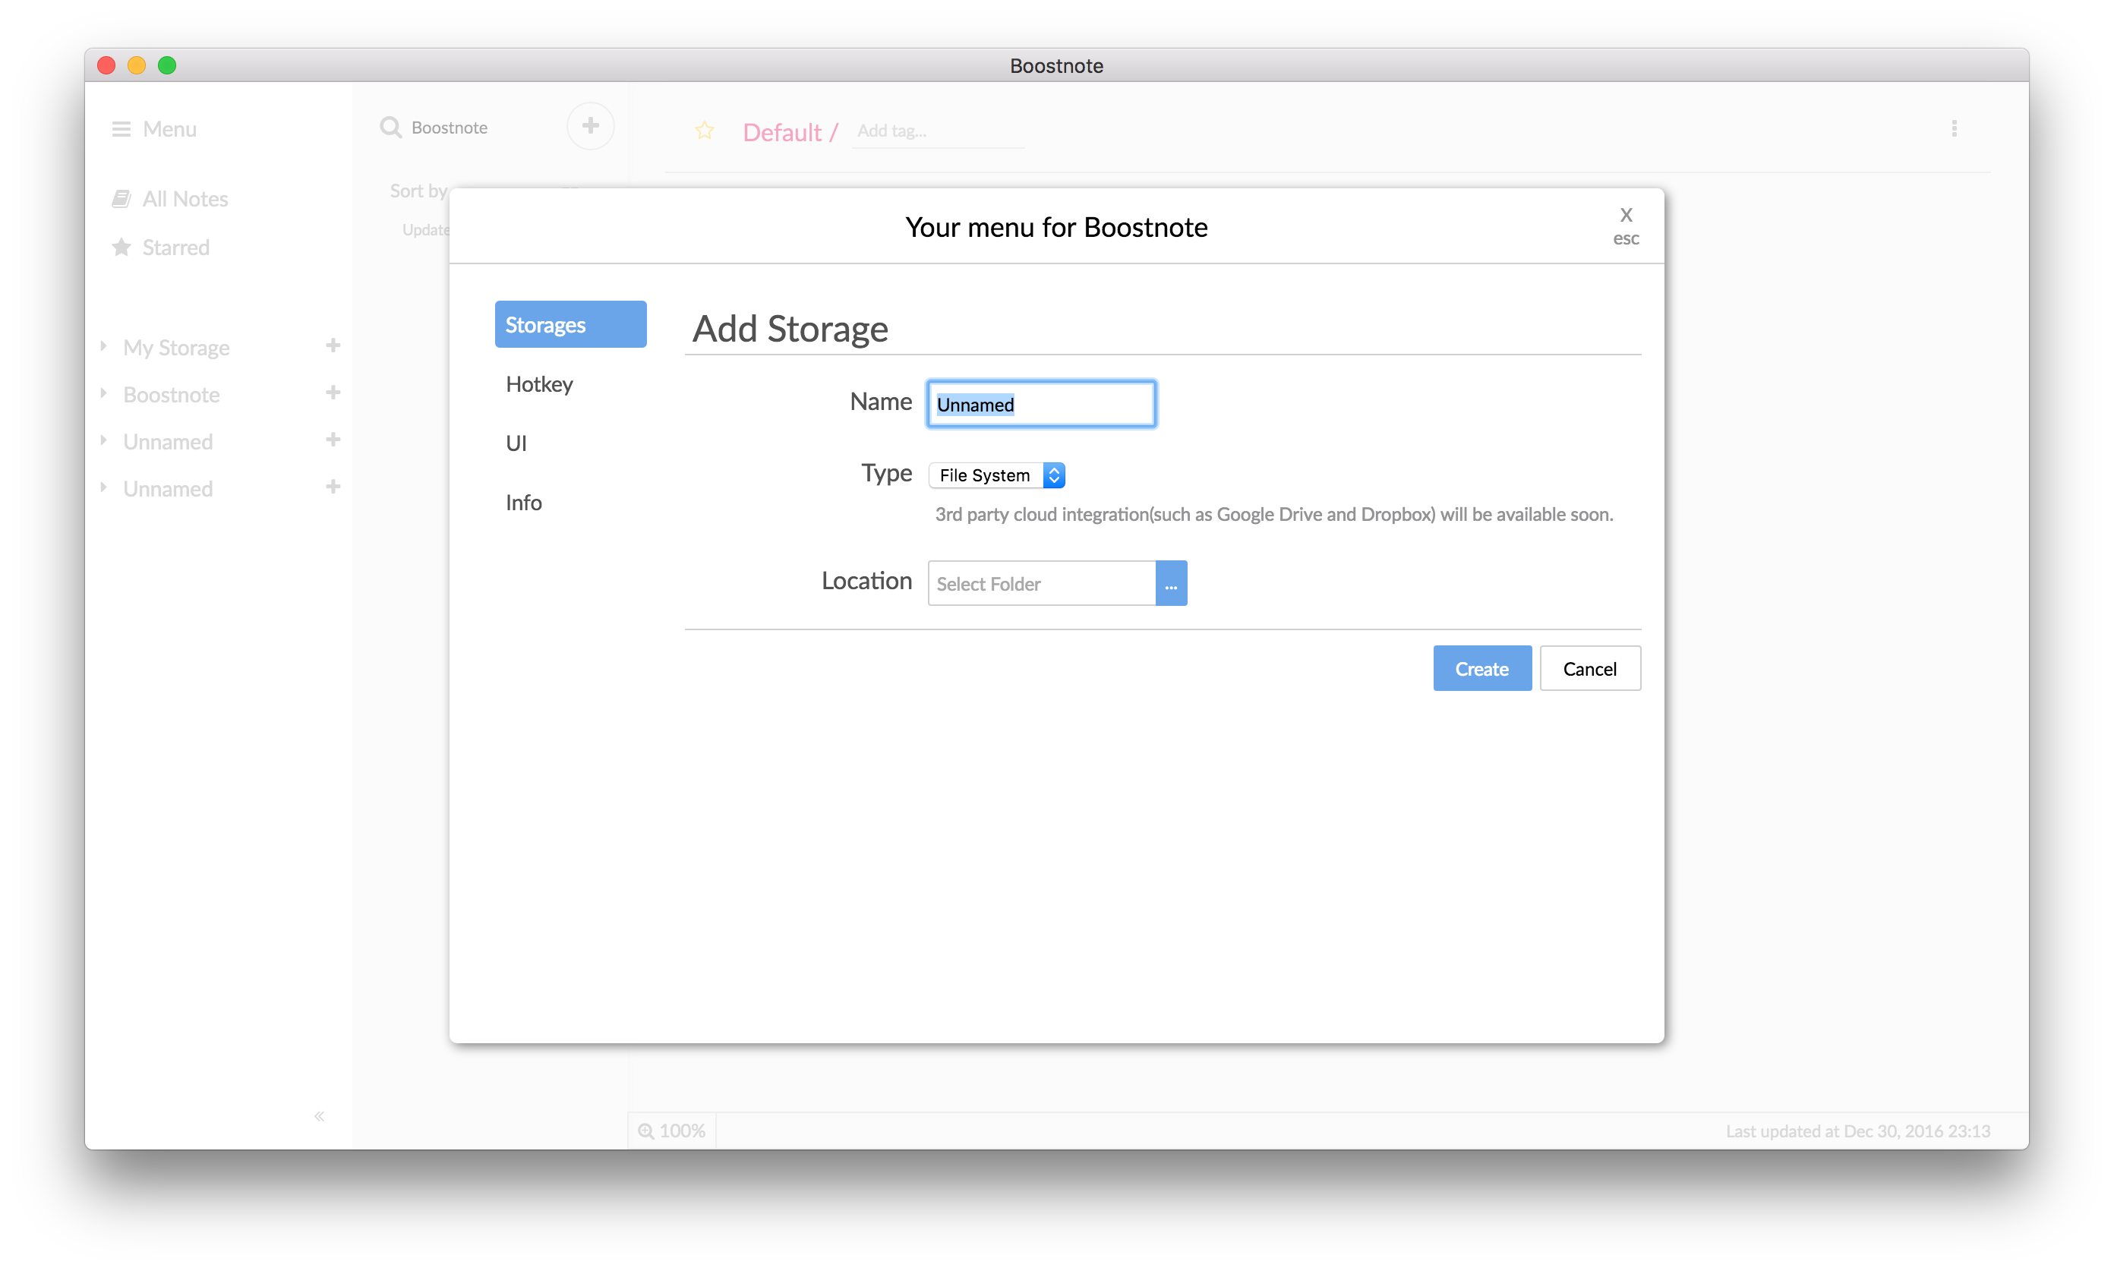Collapse sidebar with double chevron icon
2114x1271 pixels.
coord(319,1116)
